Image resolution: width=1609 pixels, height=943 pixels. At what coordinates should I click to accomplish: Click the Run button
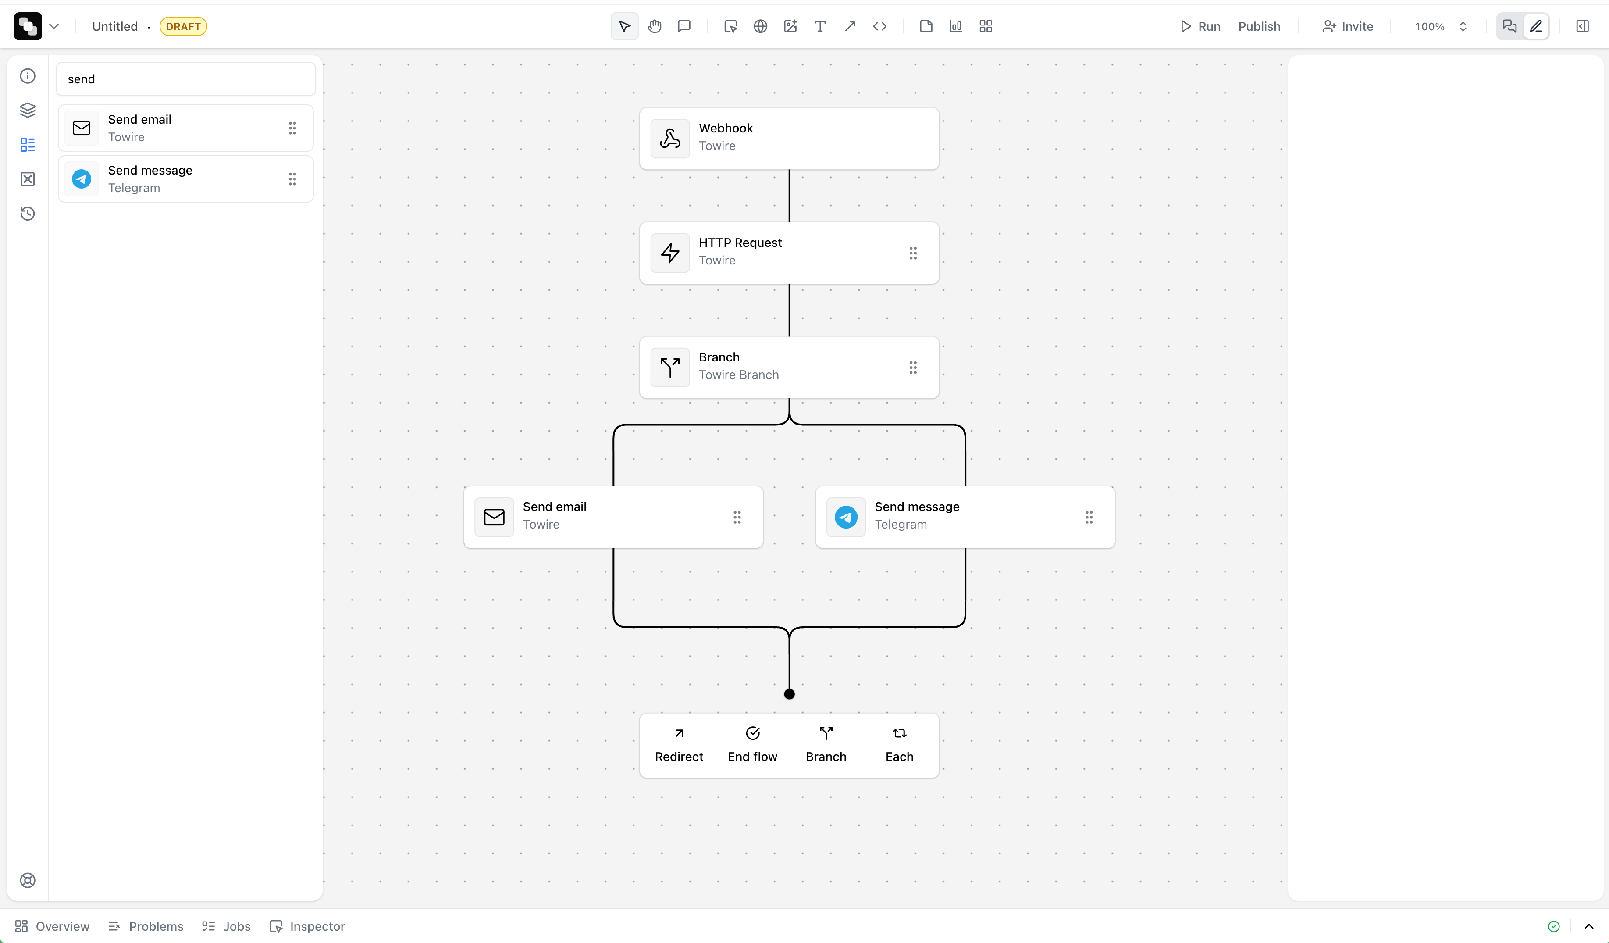click(1200, 26)
